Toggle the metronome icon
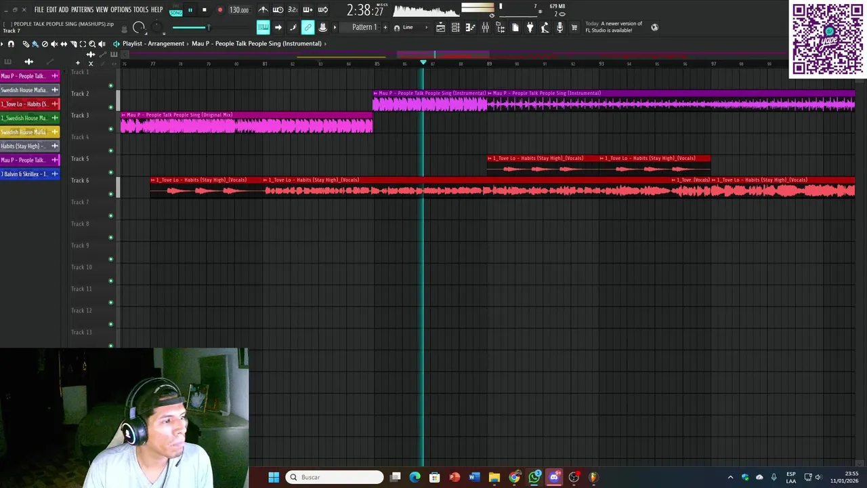 pos(263,9)
